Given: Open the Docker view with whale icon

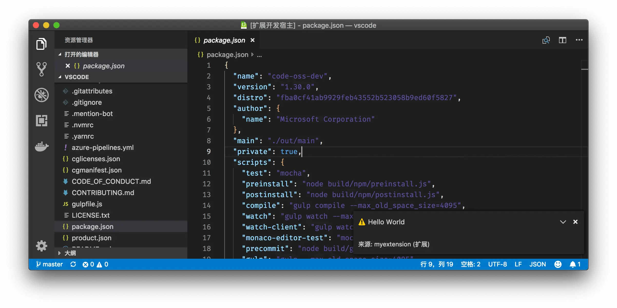Looking at the screenshot, I should pos(41,147).
